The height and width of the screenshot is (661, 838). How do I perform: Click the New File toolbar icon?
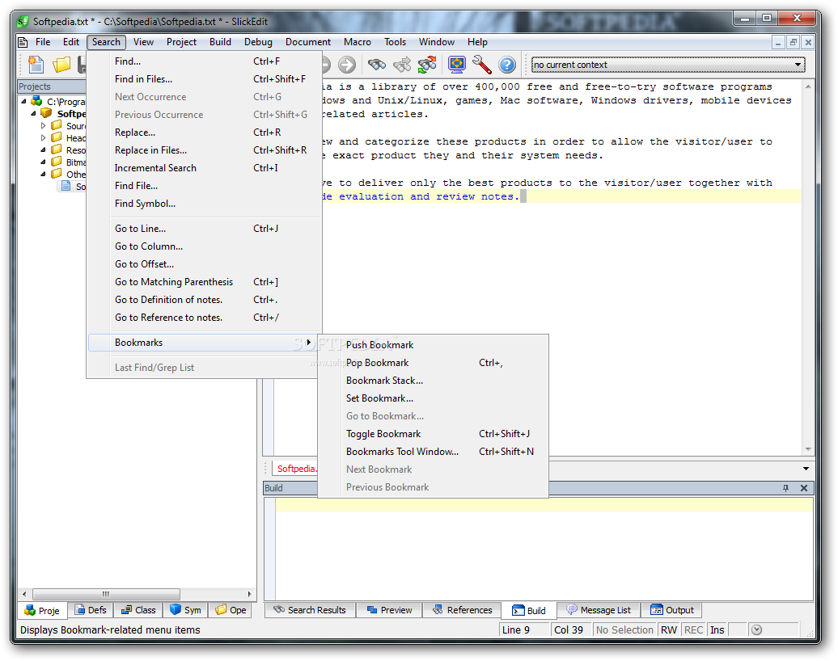36,65
